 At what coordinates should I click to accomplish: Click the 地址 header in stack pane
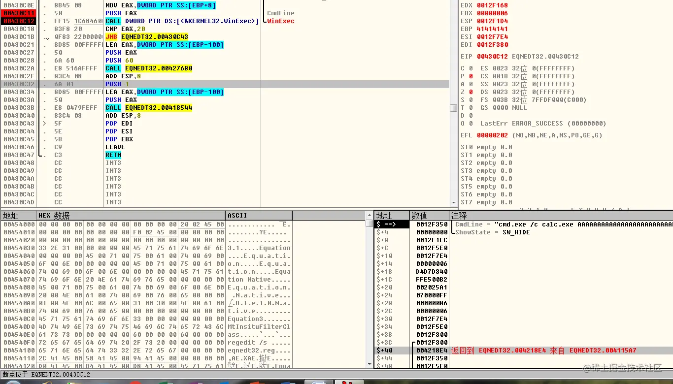[x=392, y=216]
